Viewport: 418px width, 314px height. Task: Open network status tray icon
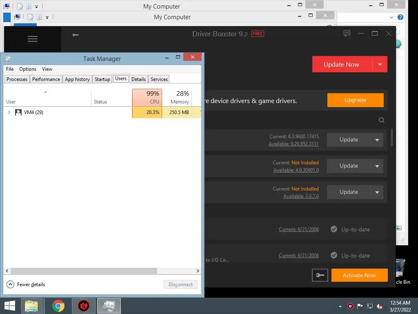pyautogui.click(x=370, y=306)
